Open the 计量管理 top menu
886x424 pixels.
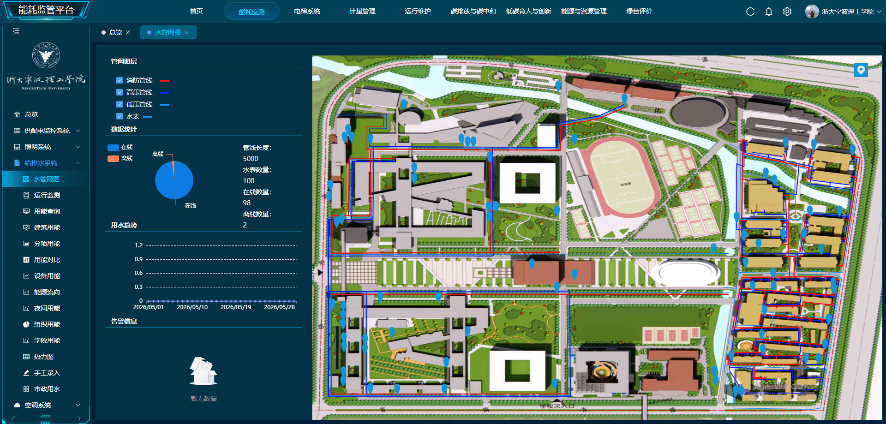coord(362,11)
